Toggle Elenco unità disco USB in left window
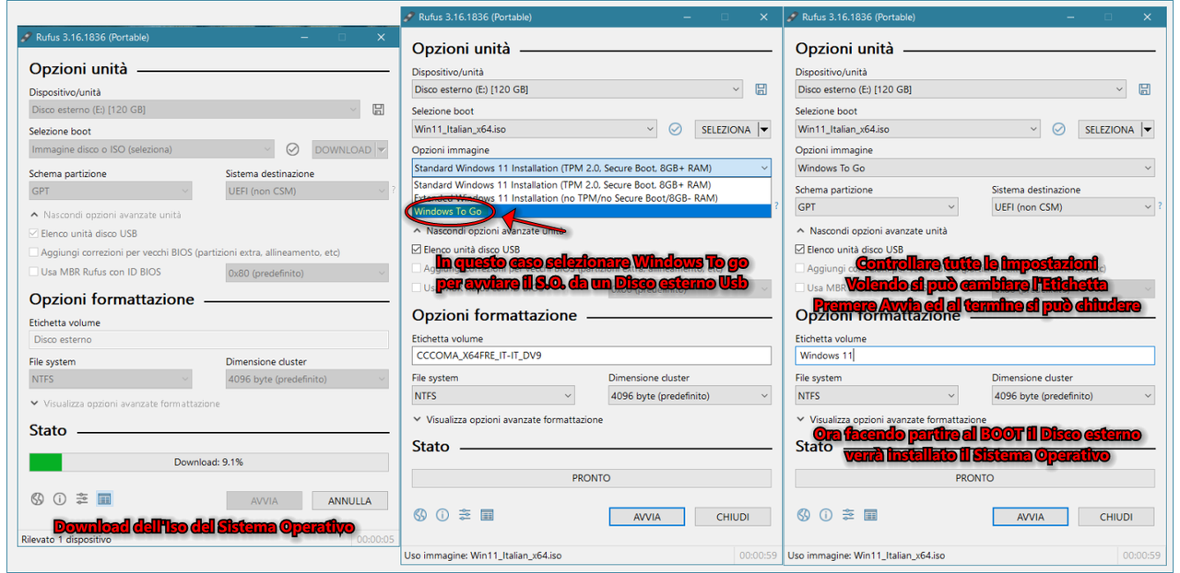The width and height of the screenshot is (1180, 573). coord(34,234)
